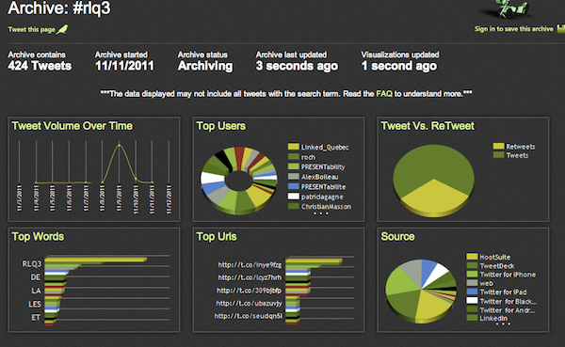Click the green bird icon
565x347 pixels.
coord(62,29)
